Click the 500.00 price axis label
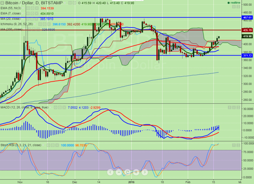 247,5
